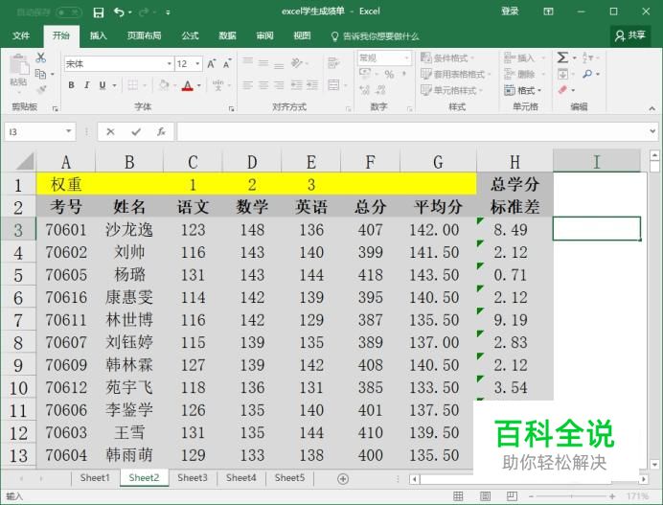Open the 套用表格格式 menu

[x=456, y=75]
